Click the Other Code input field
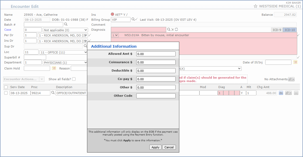 (x=156, y=96)
